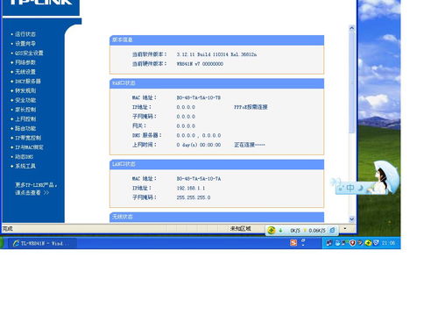Expand 系统工具 in the sidebar menu
The image size is (438, 329).
coord(25,166)
